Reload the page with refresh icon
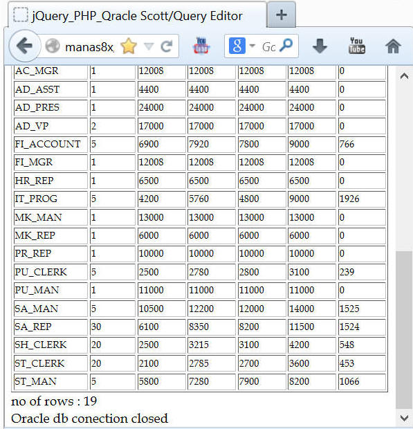The image size is (413, 429). click(x=167, y=46)
